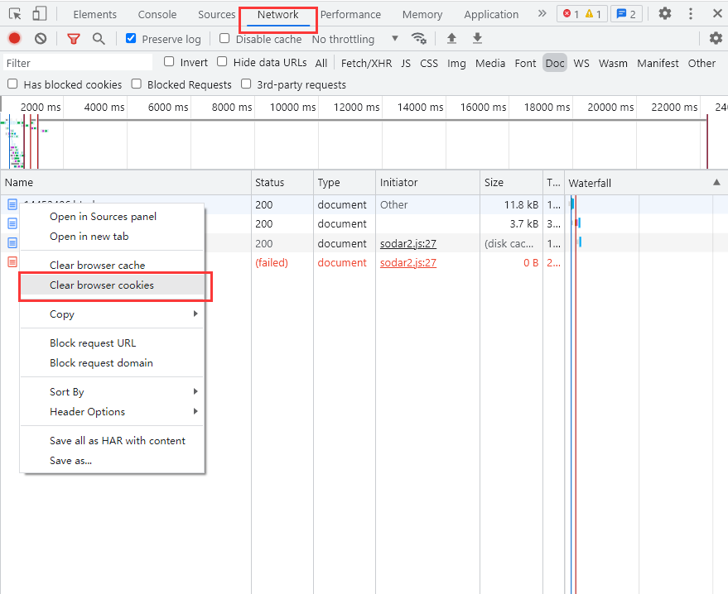
Task: Check the Hide data URLs checkbox
Action: pyautogui.click(x=222, y=62)
